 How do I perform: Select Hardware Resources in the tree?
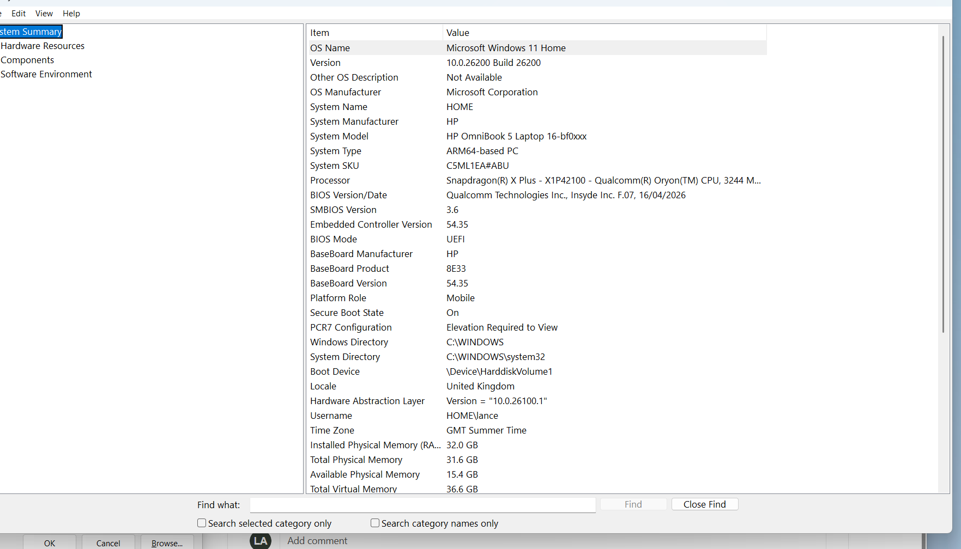[43, 46]
